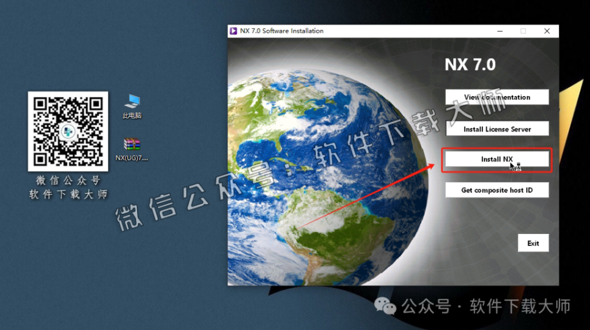Click the Install NX button
590x330 pixels.
497,159
